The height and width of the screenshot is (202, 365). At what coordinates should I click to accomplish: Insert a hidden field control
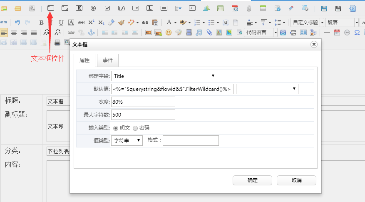click(x=79, y=8)
